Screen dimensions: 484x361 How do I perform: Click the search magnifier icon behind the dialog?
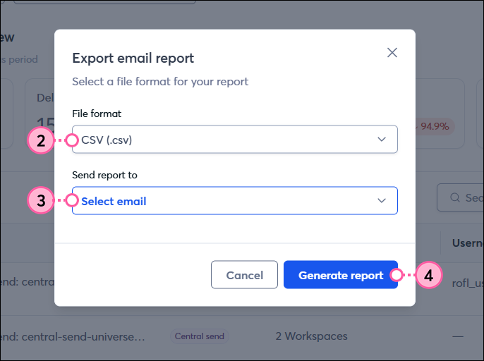(x=455, y=197)
